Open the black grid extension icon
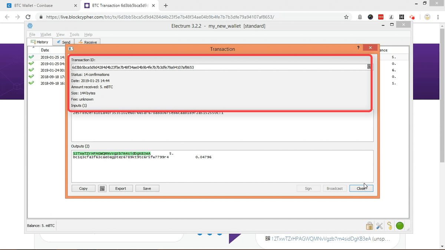Screen dimensions: 445x250 402,17
